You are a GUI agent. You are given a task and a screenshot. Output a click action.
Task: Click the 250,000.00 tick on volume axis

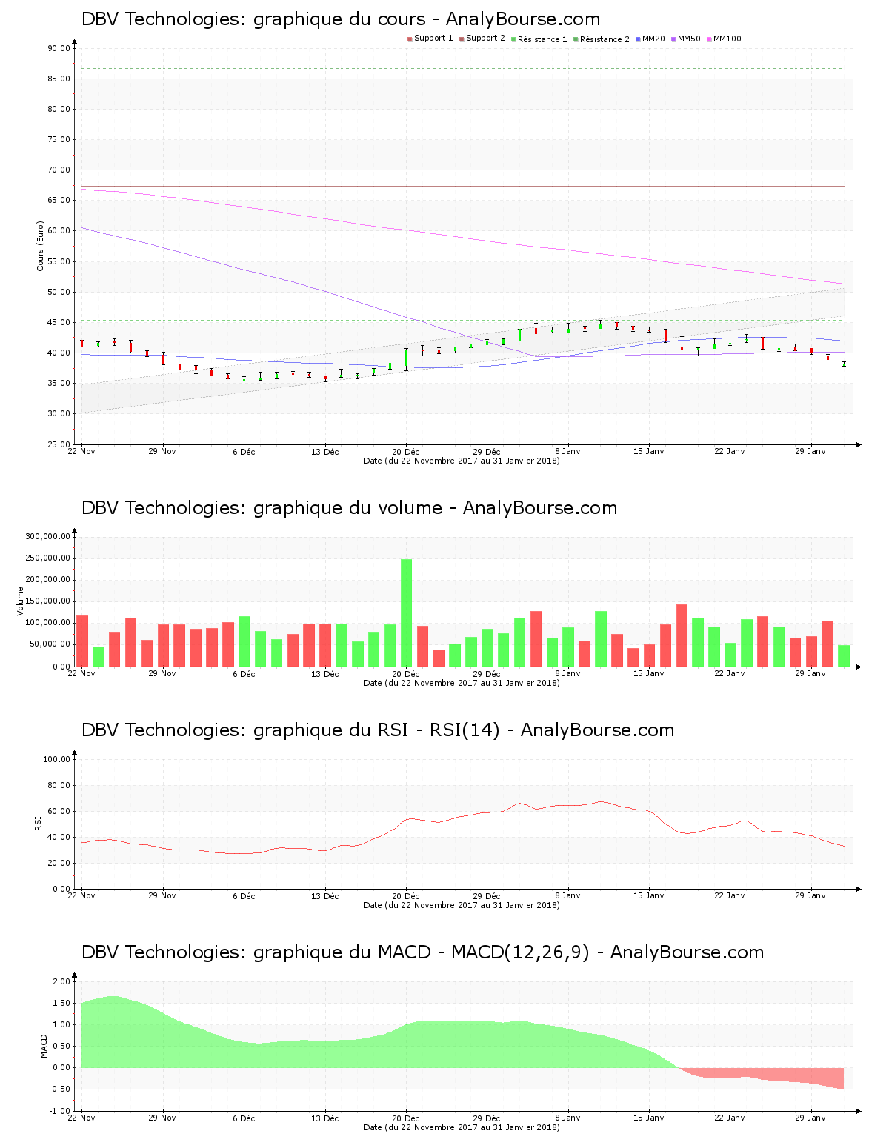[48, 558]
